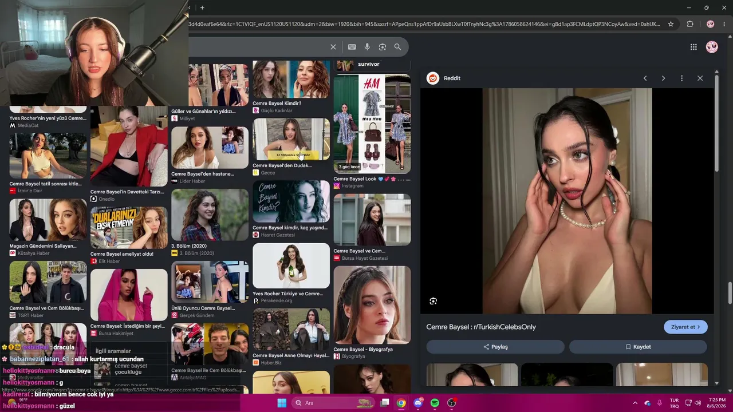Open Task View on the taskbar
Screen dimensions: 733x412
pos(385,403)
